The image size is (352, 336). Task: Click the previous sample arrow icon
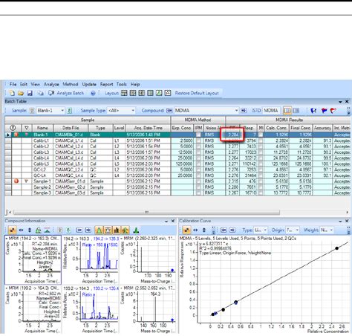(x=32, y=111)
